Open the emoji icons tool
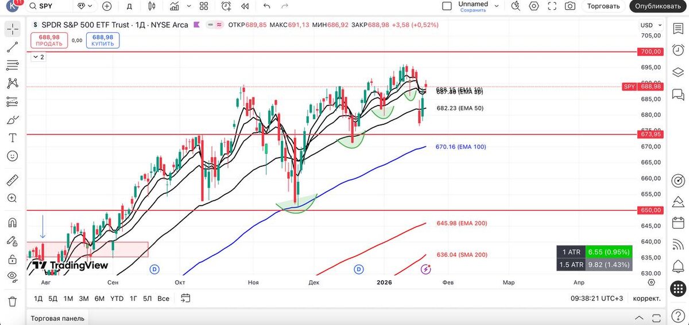 13,156
